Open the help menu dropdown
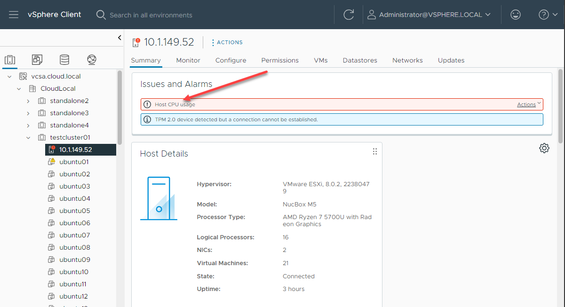 tap(549, 15)
